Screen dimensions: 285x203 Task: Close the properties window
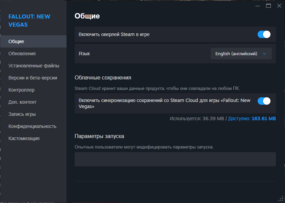pos(279,6)
